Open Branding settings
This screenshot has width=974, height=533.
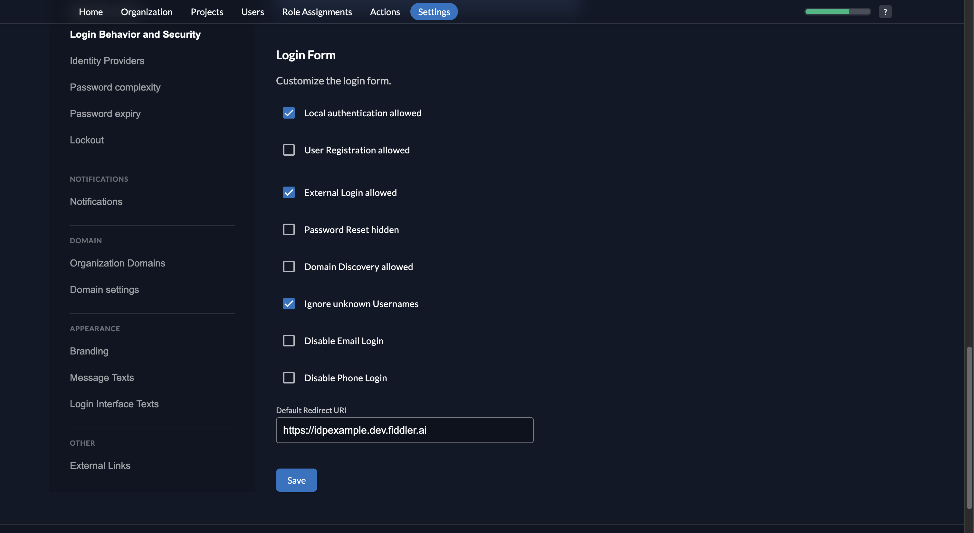coord(89,351)
